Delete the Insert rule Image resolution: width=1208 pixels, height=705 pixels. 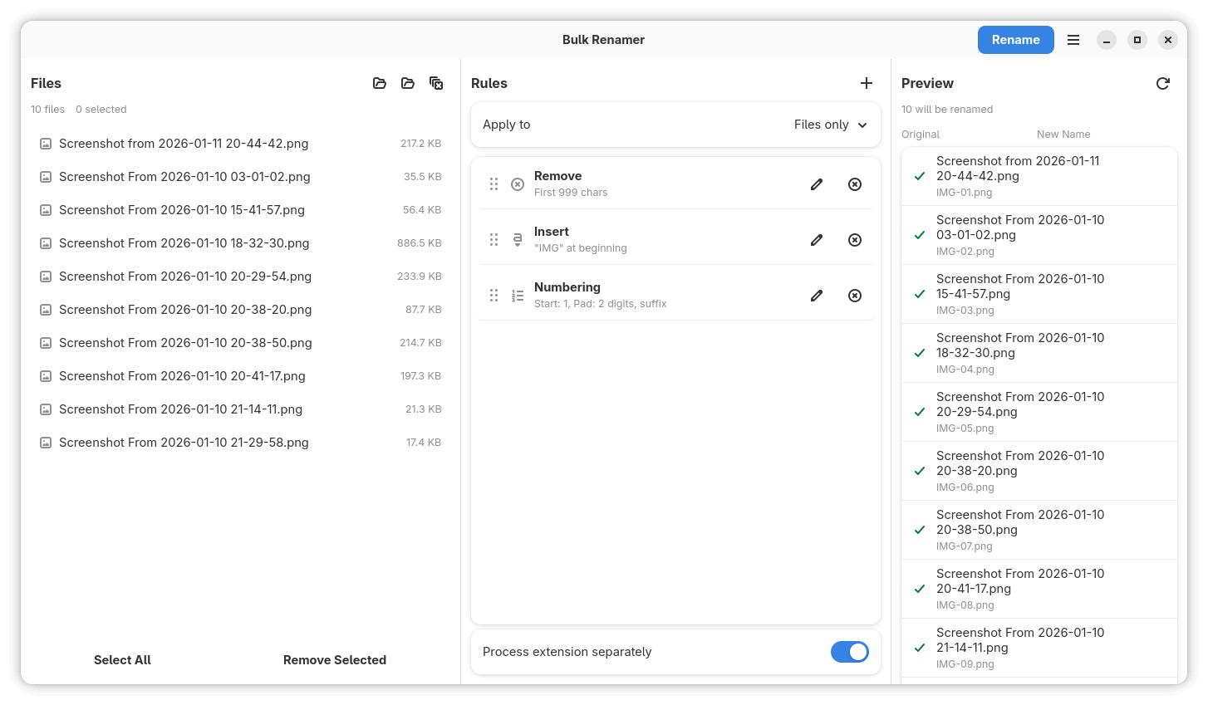click(x=855, y=240)
